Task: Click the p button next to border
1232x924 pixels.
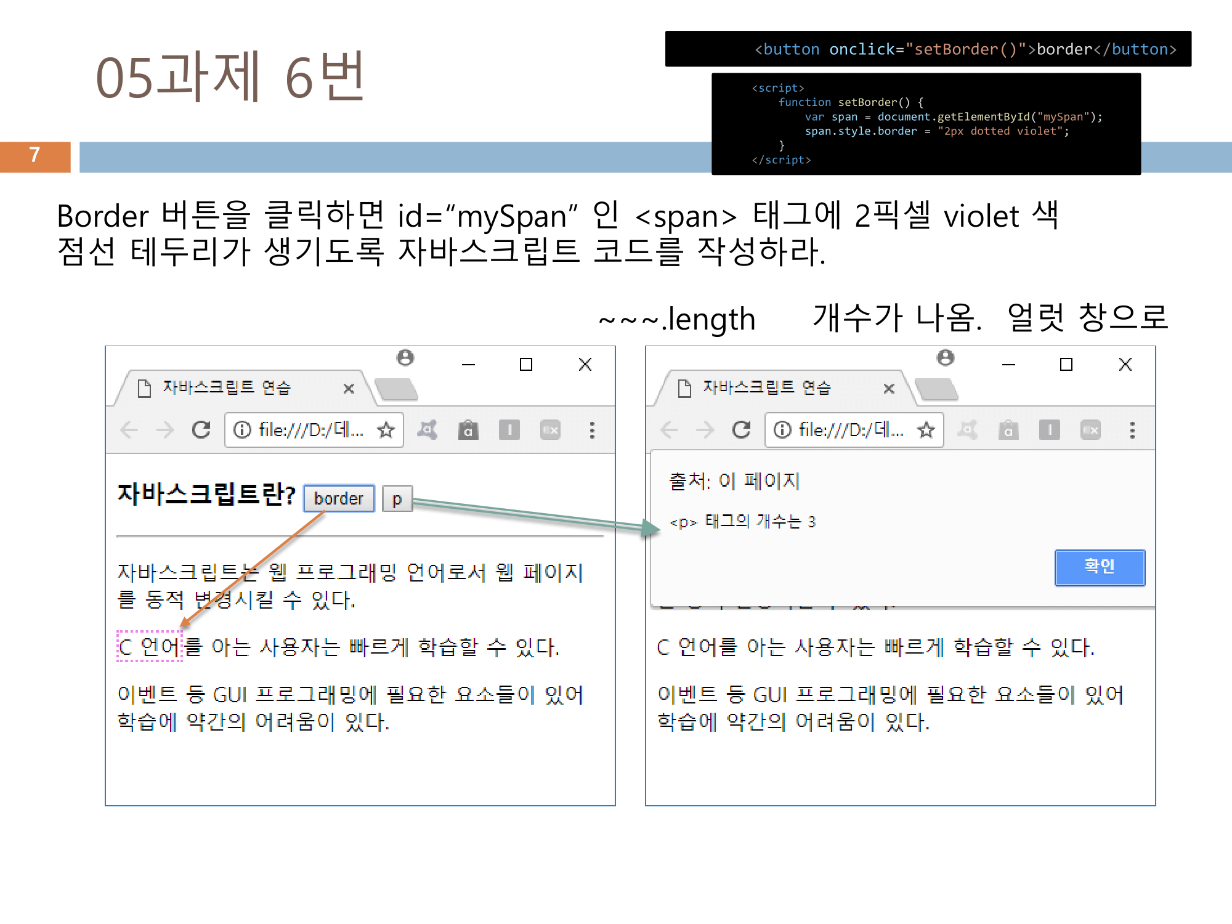Action: click(x=397, y=498)
